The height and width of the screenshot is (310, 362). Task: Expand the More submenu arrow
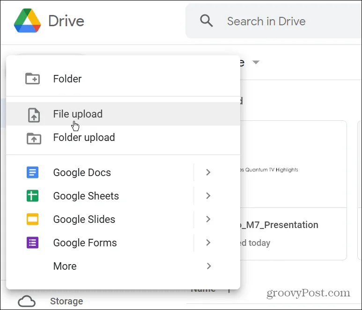click(209, 266)
